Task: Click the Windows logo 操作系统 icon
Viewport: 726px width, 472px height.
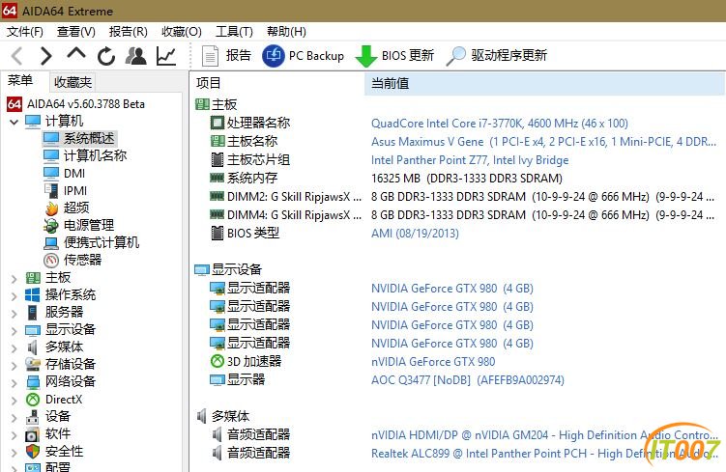Action: coord(33,295)
